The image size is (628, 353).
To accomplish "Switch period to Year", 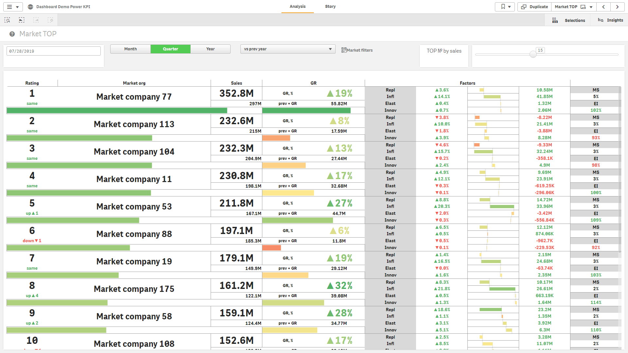I will coord(210,49).
